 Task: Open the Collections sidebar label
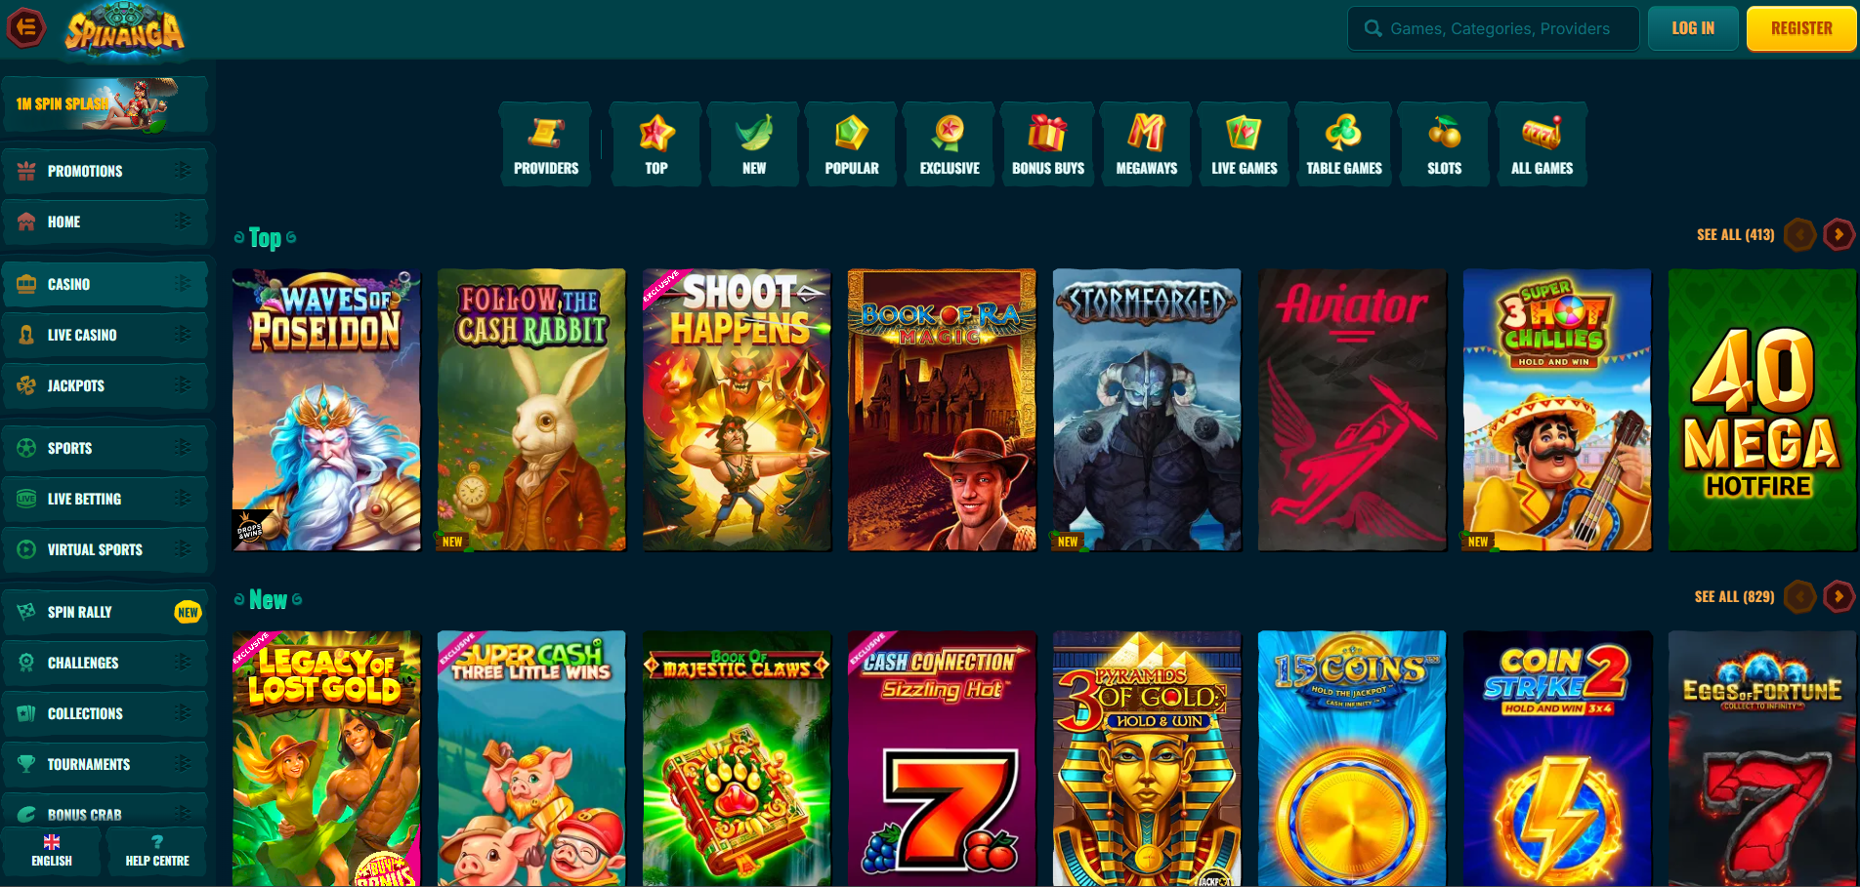[85, 713]
